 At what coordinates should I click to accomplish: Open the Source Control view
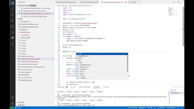point(12,15)
